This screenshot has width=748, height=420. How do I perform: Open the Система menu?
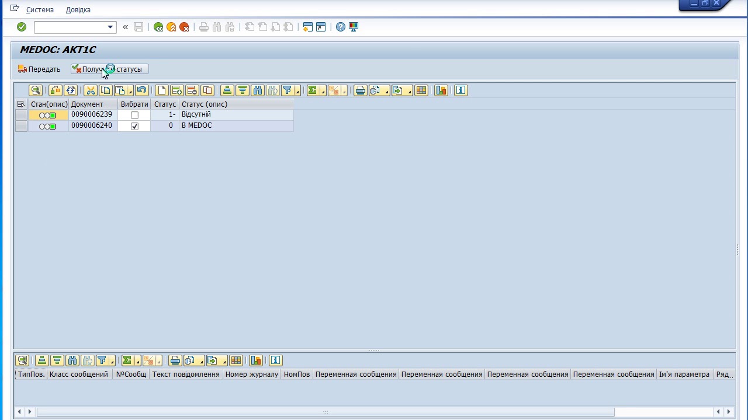(x=40, y=10)
